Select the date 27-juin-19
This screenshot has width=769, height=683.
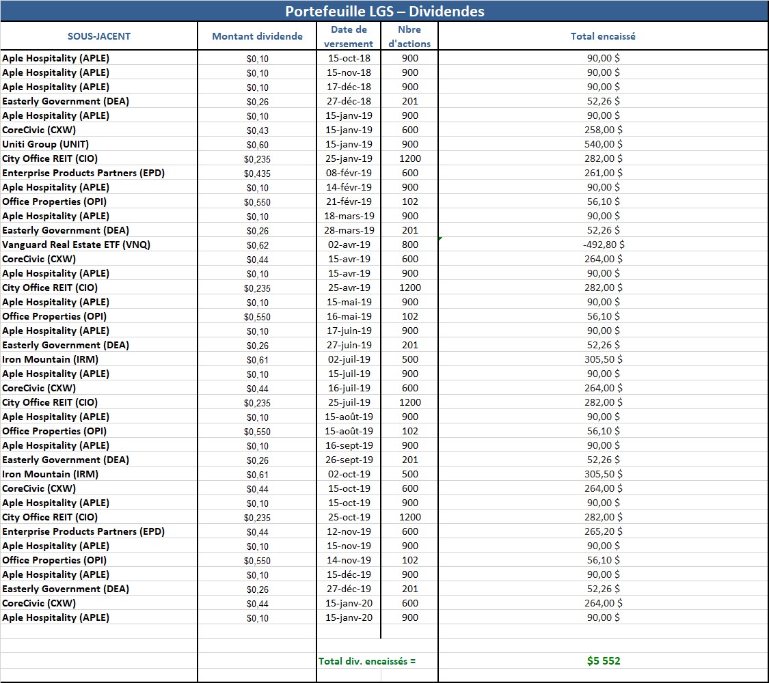pos(349,345)
